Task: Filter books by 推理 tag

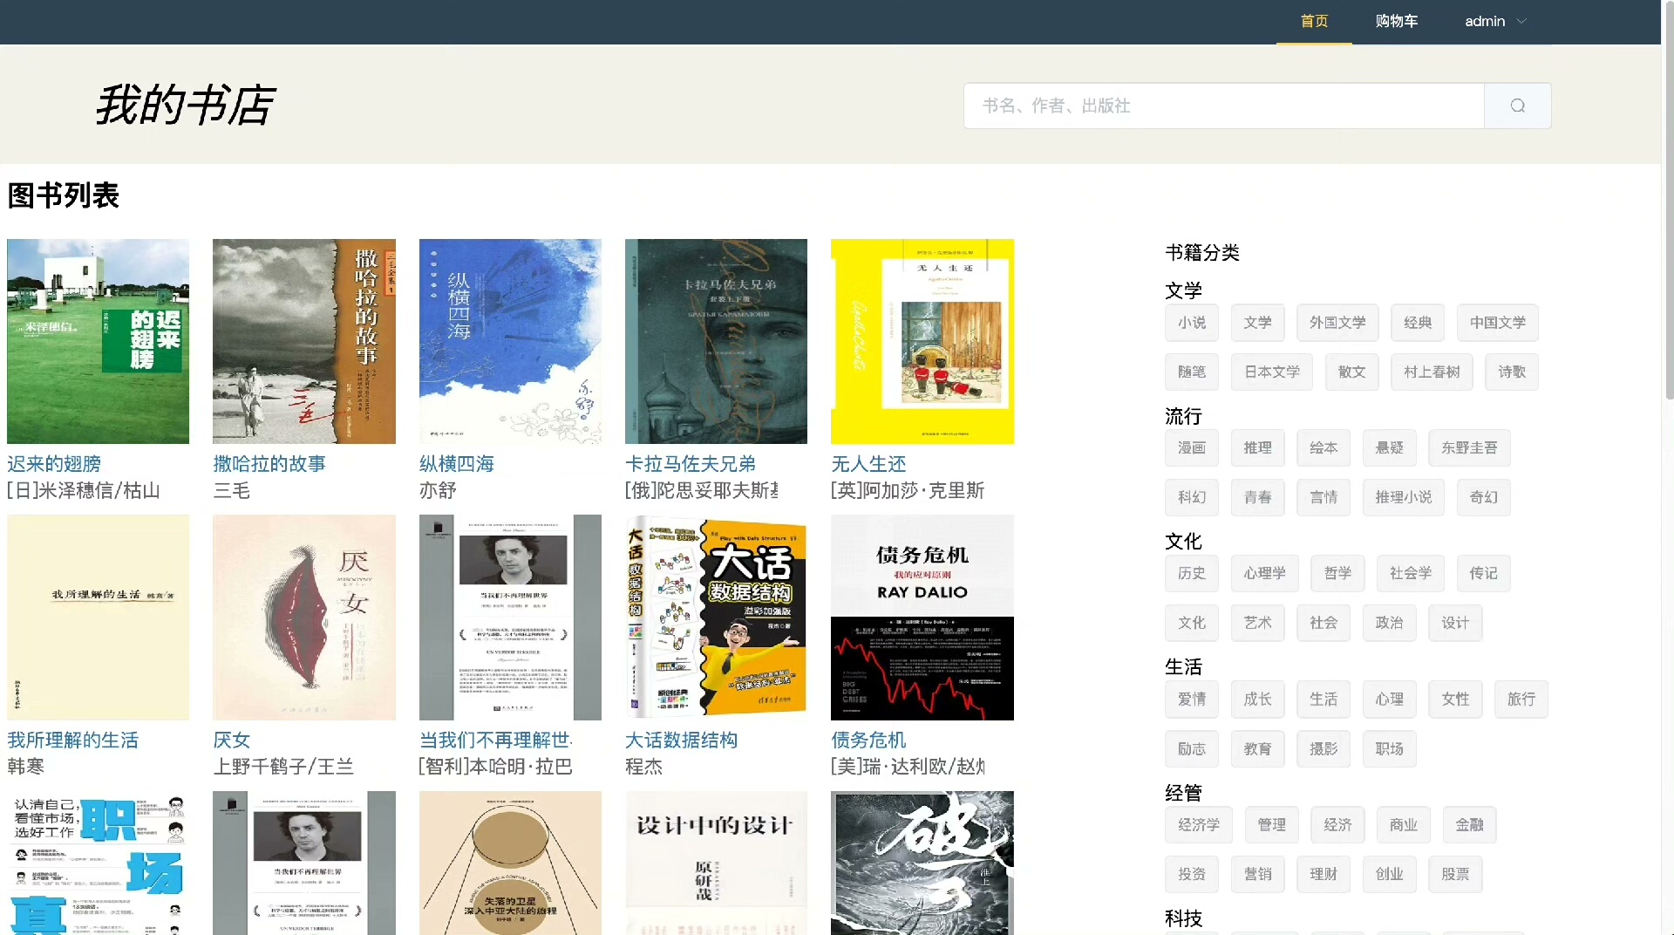Action: click(x=1257, y=448)
